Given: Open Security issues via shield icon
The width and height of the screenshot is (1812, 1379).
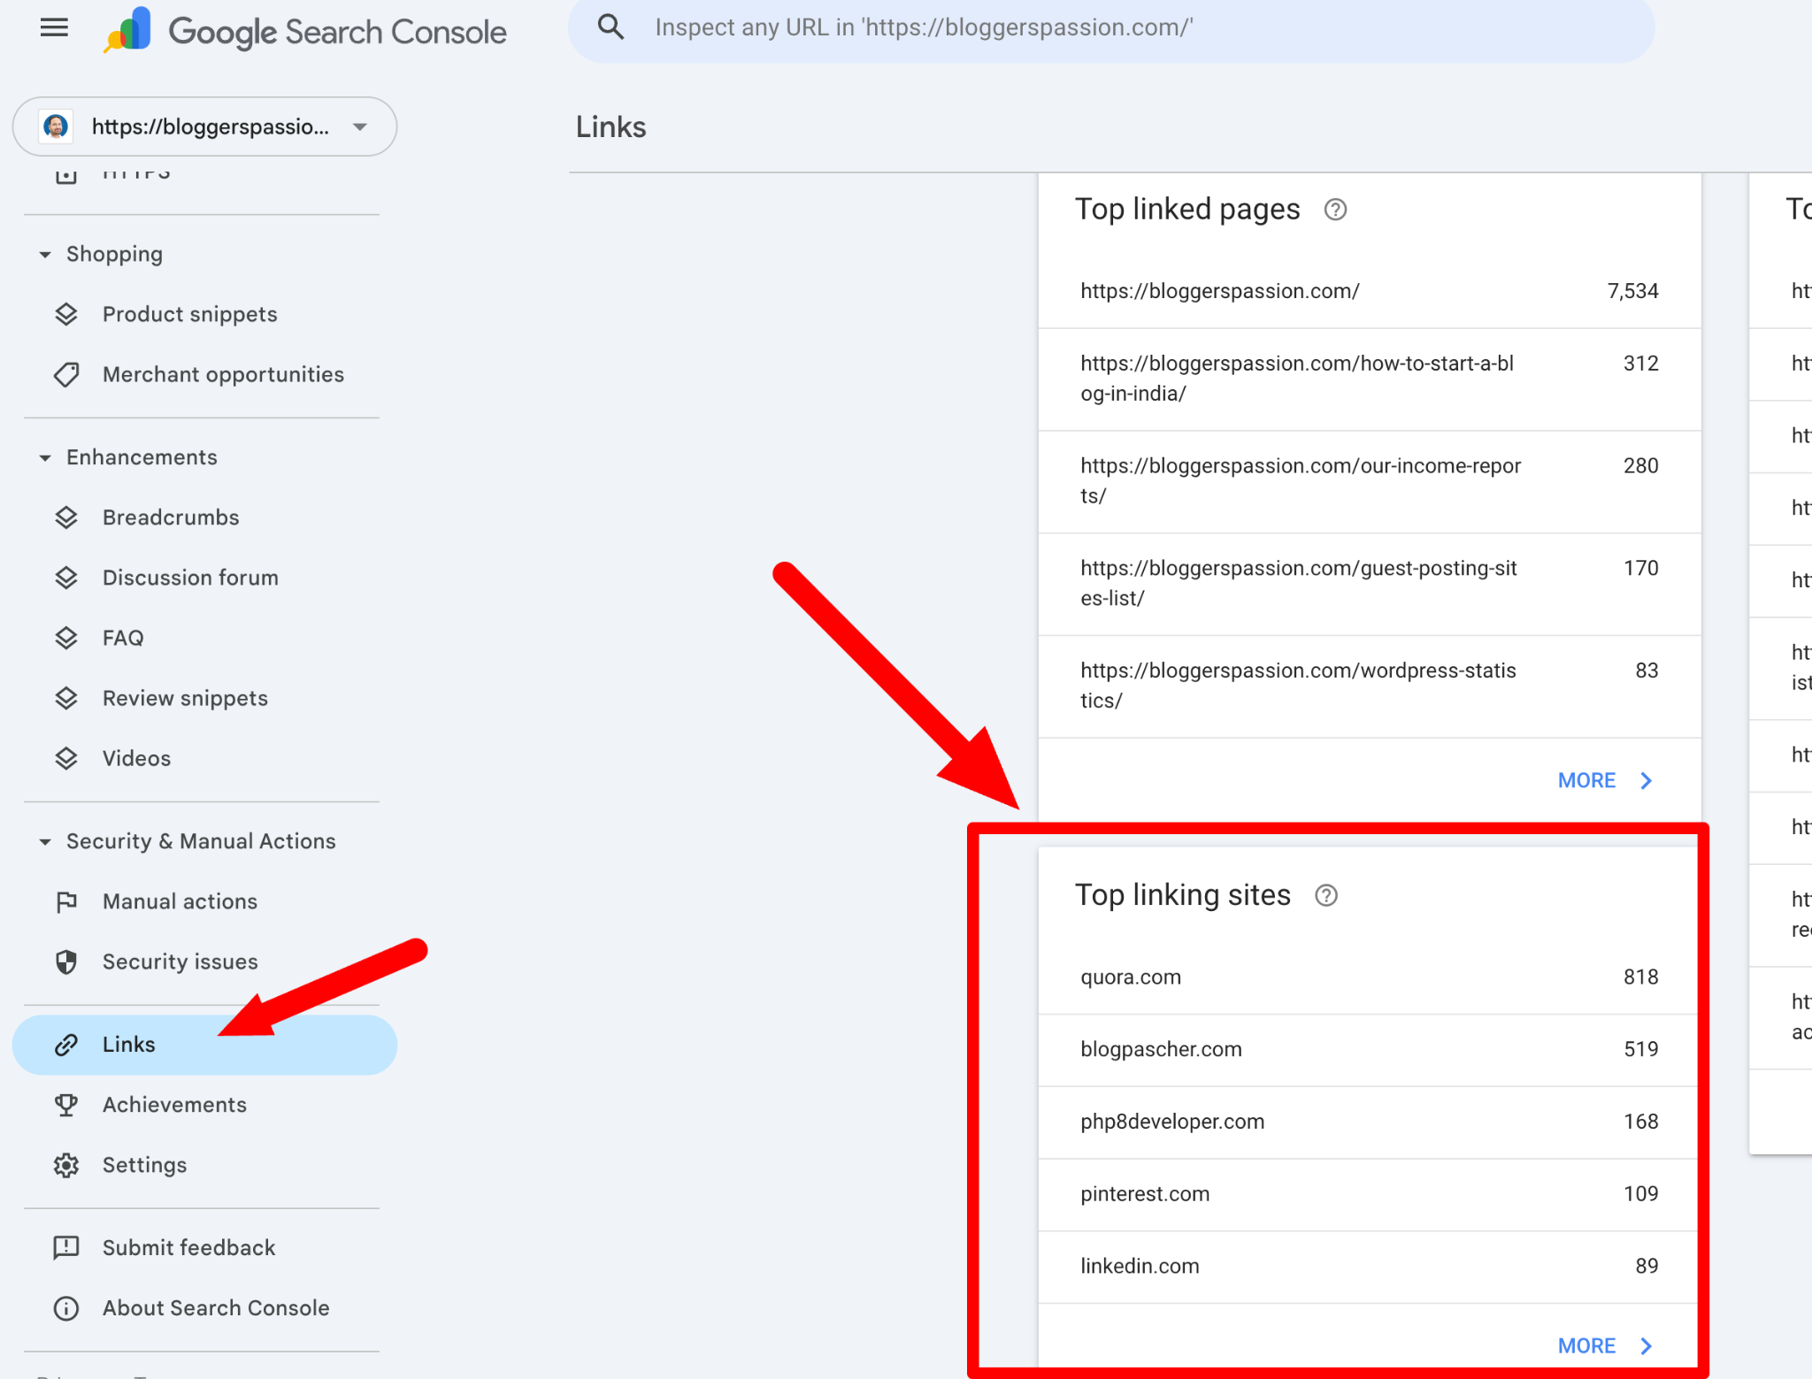Looking at the screenshot, I should [67, 961].
